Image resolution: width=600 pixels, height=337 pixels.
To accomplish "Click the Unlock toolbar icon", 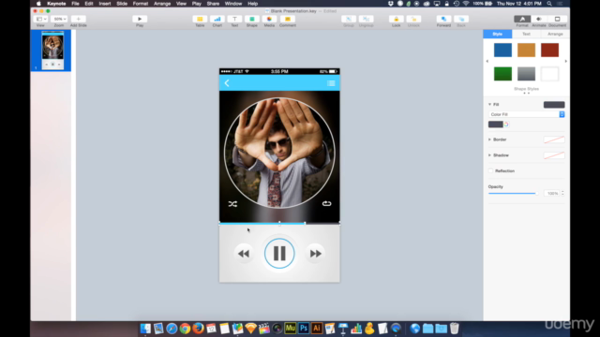I will coord(413,19).
